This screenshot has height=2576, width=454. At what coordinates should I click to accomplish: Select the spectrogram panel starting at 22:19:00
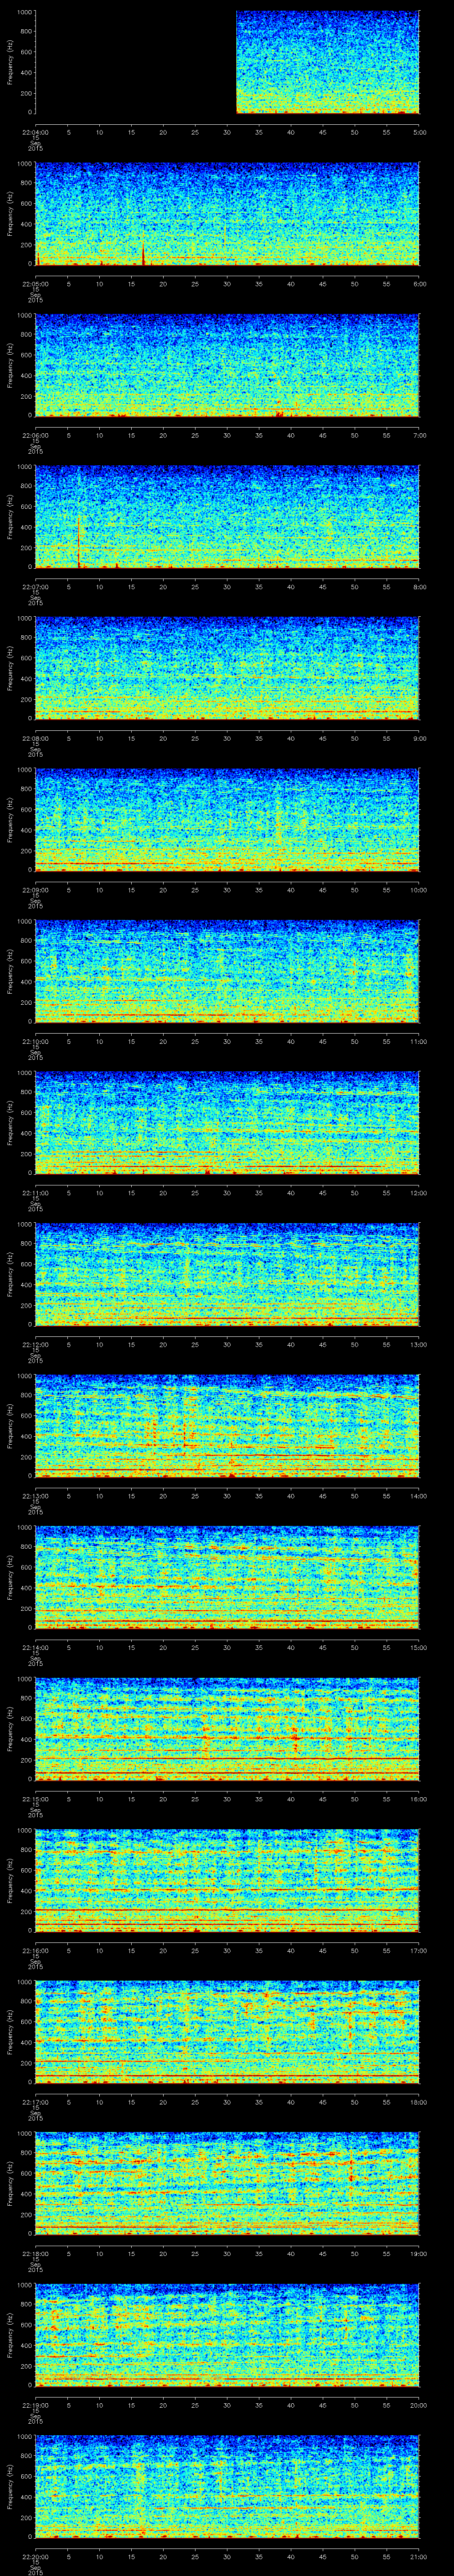click(x=227, y=2335)
